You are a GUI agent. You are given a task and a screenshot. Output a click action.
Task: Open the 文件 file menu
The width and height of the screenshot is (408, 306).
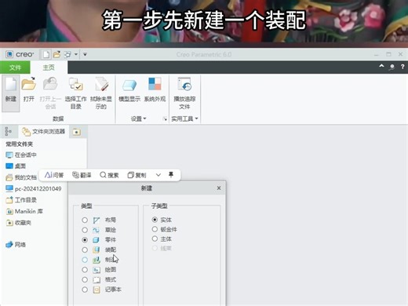[x=15, y=67]
